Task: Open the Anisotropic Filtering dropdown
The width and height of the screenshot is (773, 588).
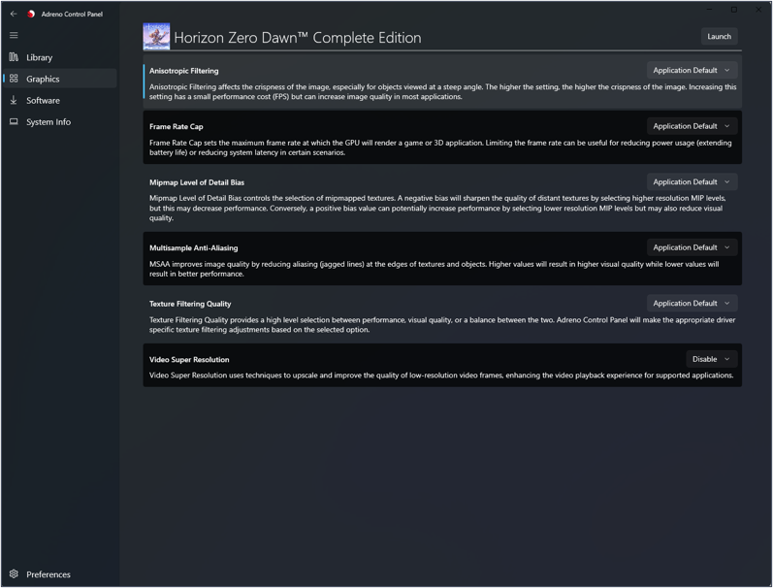Action: (692, 71)
